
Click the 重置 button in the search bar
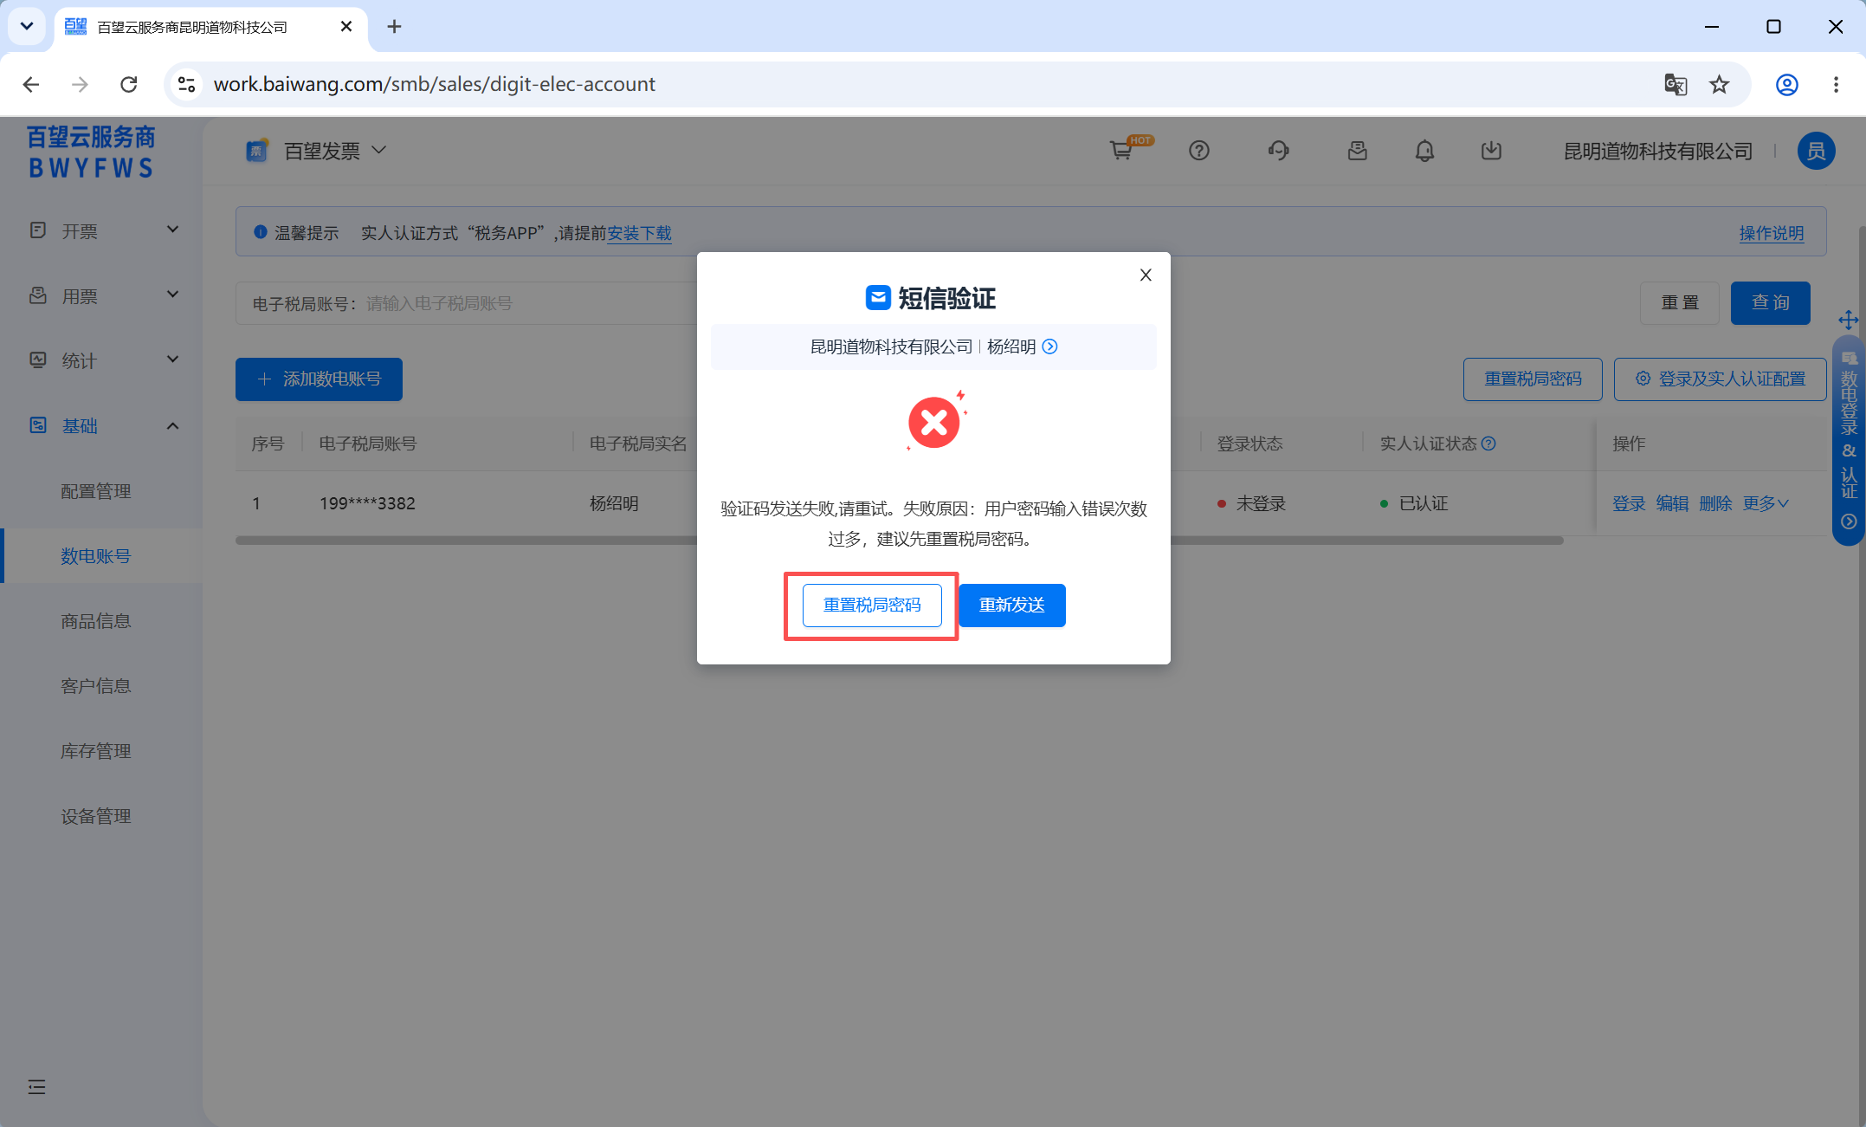pyautogui.click(x=1680, y=303)
